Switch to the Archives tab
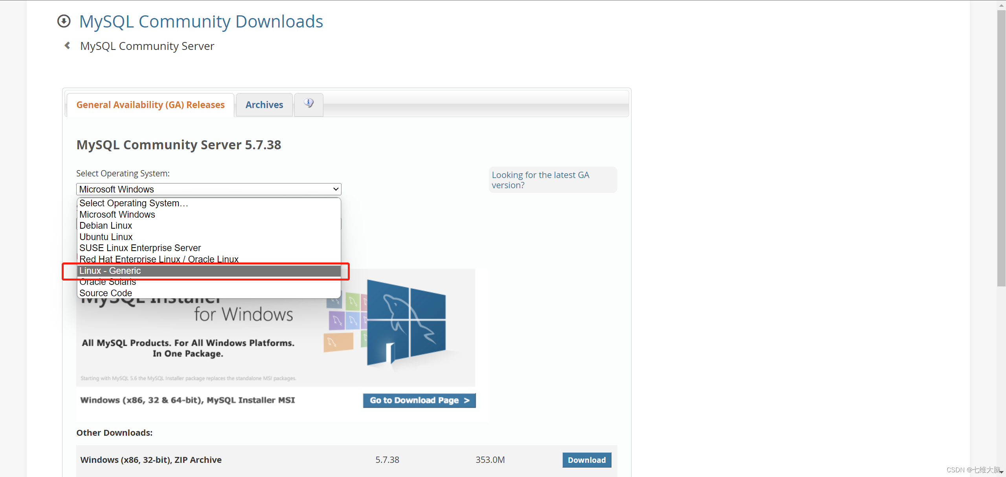The width and height of the screenshot is (1006, 477). pyautogui.click(x=264, y=105)
